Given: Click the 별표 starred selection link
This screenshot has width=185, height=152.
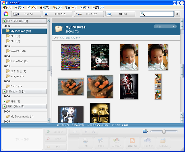Looking at the screenshot, I should coord(68,38).
